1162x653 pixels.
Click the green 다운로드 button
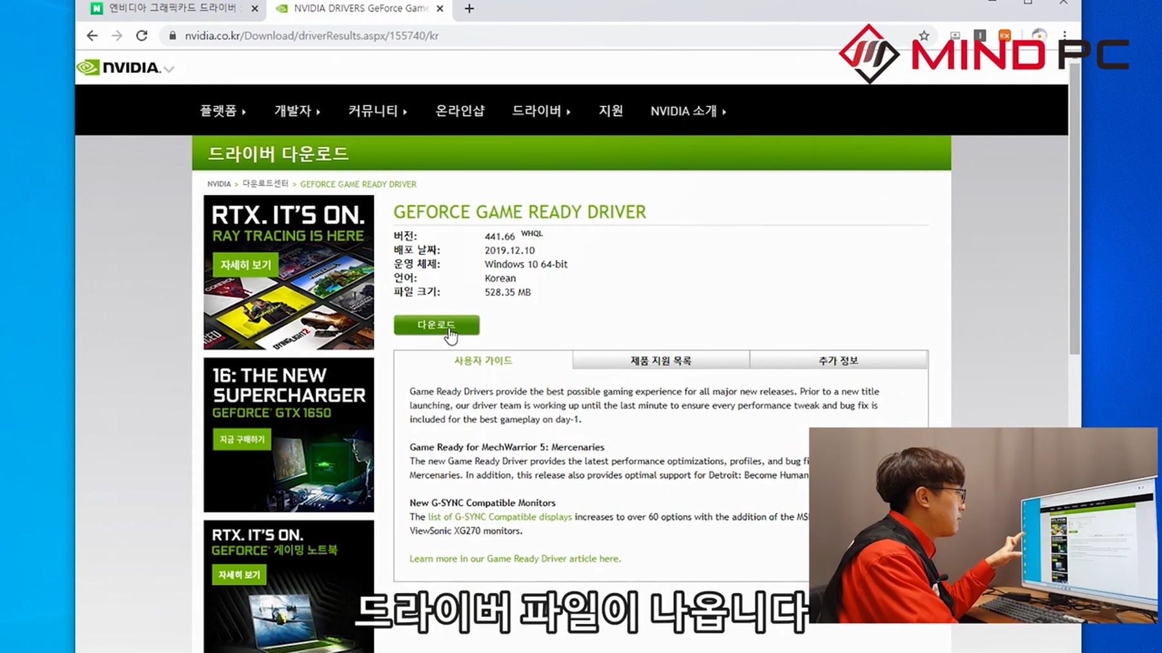(x=436, y=325)
